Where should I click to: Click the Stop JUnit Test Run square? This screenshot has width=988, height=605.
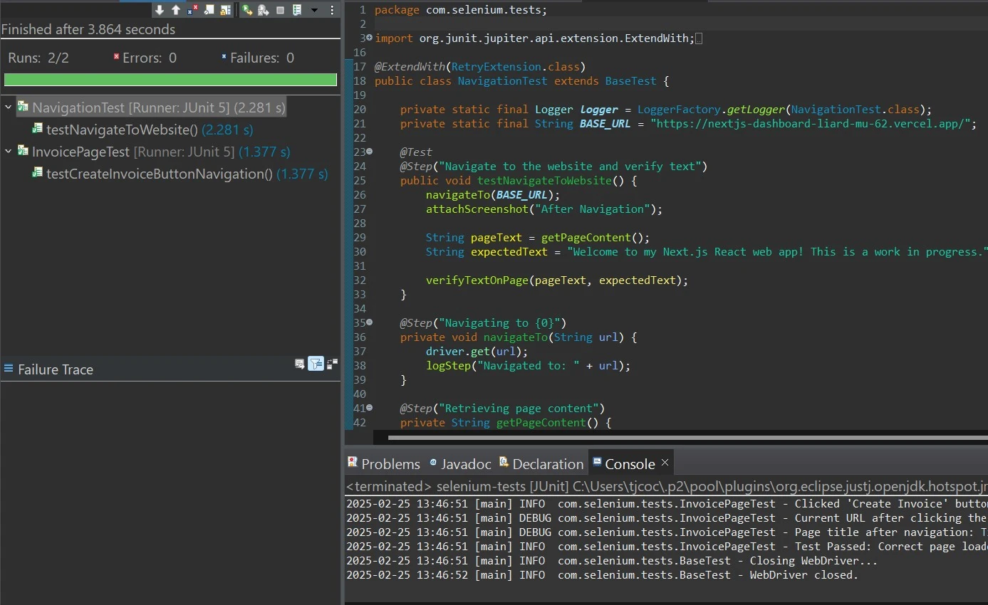point(280,10)
